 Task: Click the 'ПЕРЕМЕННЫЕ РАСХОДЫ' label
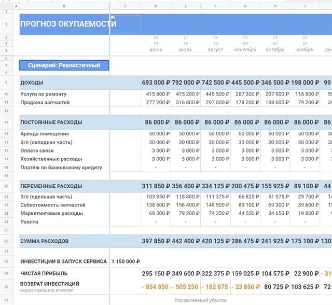click(51, 186)
